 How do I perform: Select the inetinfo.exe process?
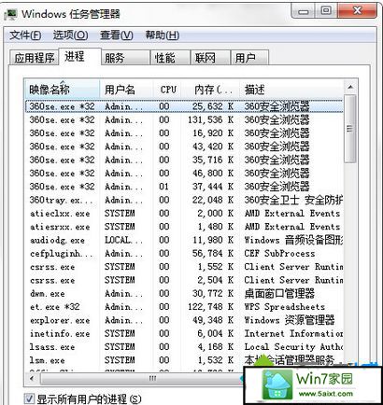pos(184,334)
